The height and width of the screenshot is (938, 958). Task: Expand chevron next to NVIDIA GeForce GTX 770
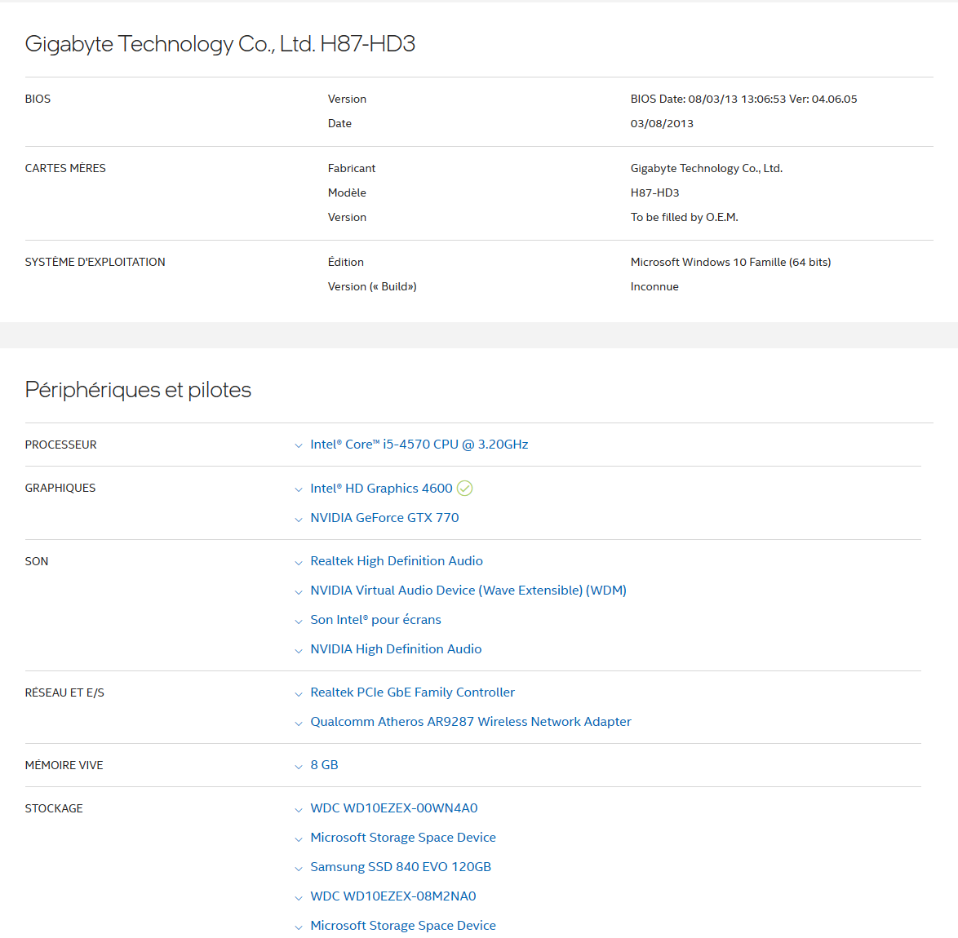pyautogui.click(x=299, y=519)
